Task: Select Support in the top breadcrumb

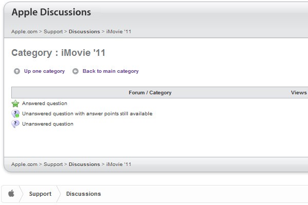Action: pyautogui.click(x=53, y=31)
